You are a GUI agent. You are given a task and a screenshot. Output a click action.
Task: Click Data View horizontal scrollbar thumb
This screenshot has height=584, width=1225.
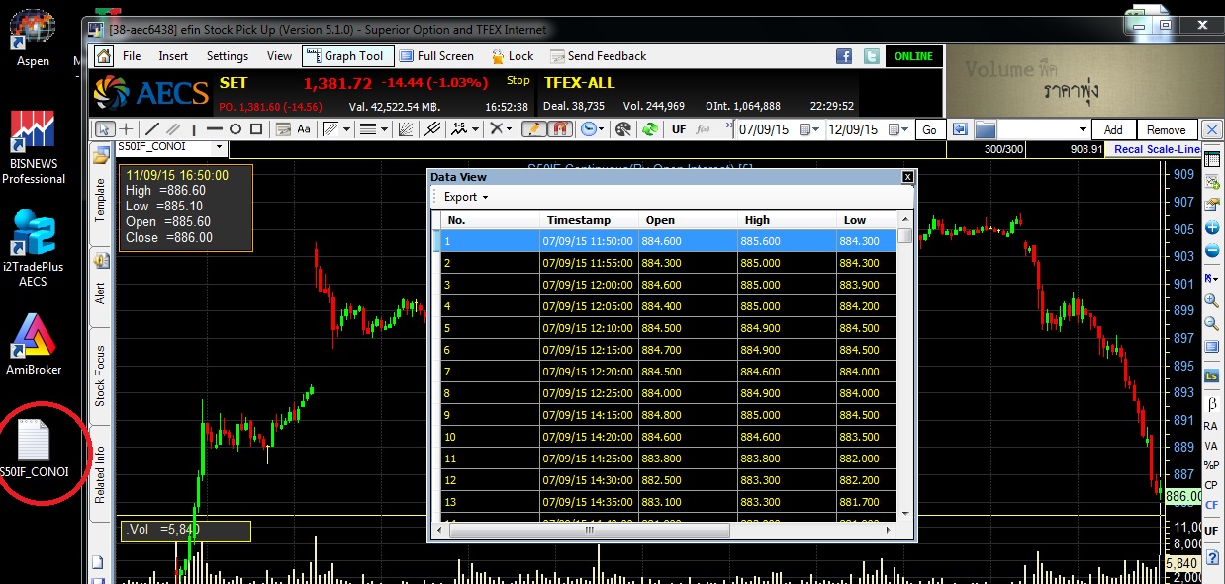point(590,530)
